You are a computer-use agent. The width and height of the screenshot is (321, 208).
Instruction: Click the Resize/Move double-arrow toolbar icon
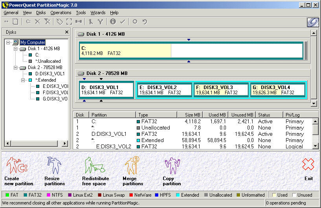[x=7, y=22]
